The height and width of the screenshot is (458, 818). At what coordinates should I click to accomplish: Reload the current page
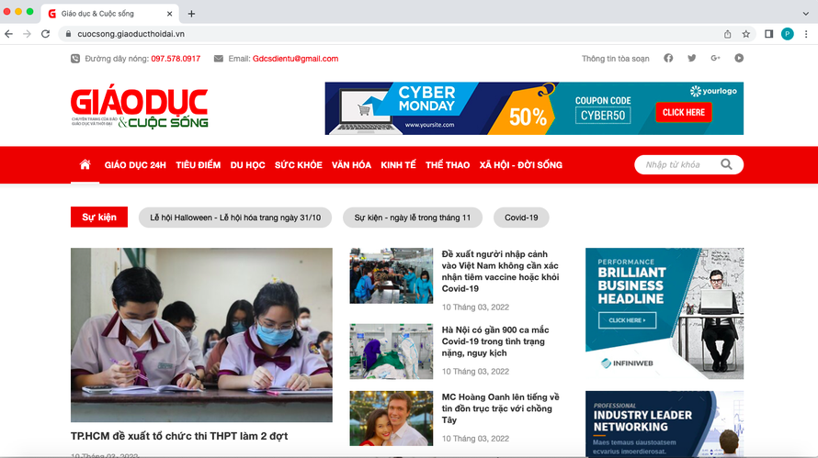click(x=45, y=34)
